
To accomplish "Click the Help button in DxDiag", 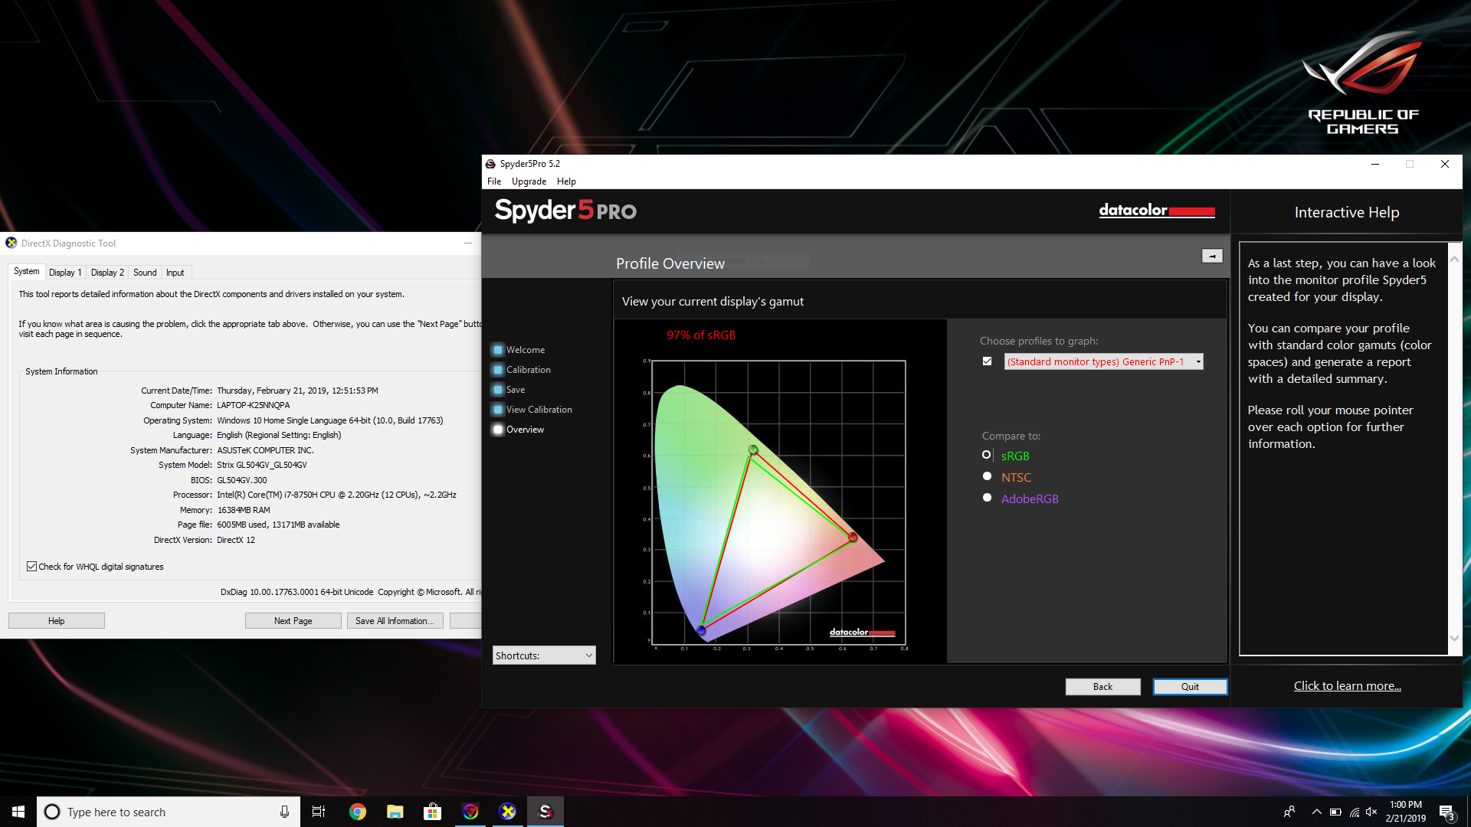I will pyautogui.click(x=56, y=621).
